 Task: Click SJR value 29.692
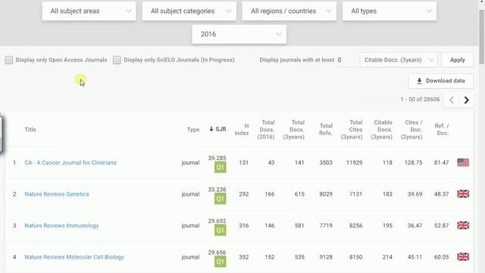(x=217, y=221)
